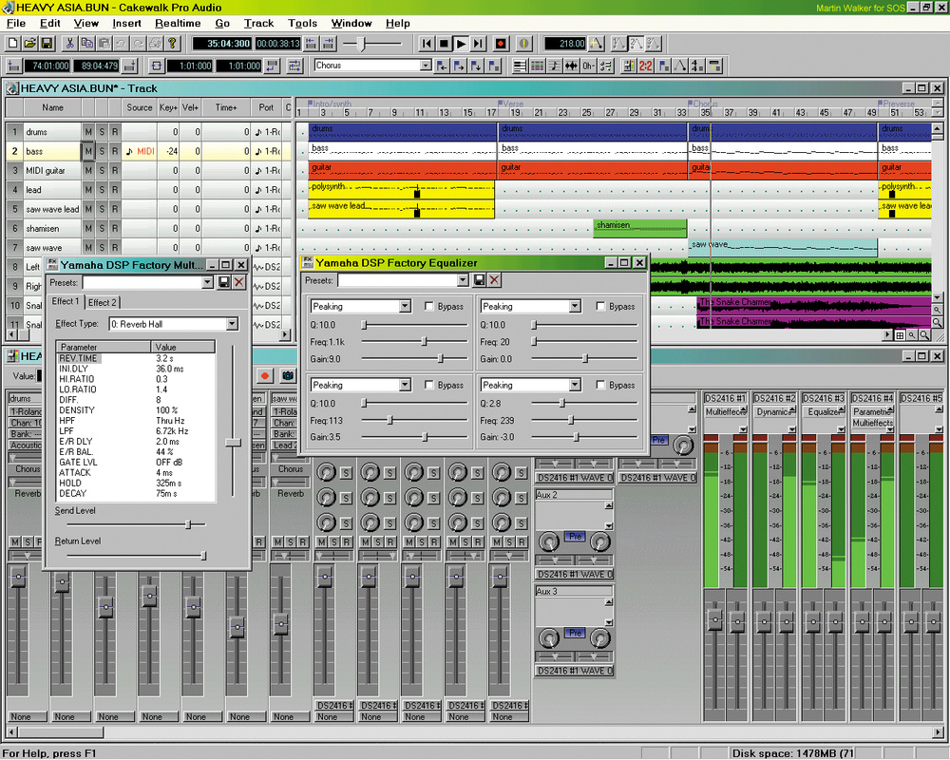The image size is (950, 760).
Task: Open Help via the question mark toolbar icon
Action: [172, 43]
